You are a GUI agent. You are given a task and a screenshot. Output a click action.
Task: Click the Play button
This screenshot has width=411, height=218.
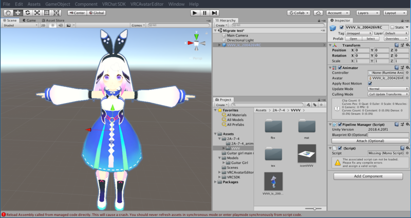point(195,13)
